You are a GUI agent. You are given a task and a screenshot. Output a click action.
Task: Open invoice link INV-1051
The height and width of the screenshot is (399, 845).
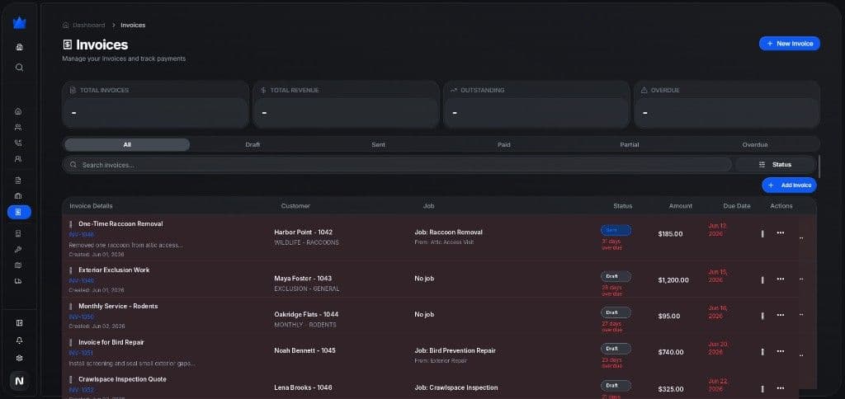coord(82,353)
